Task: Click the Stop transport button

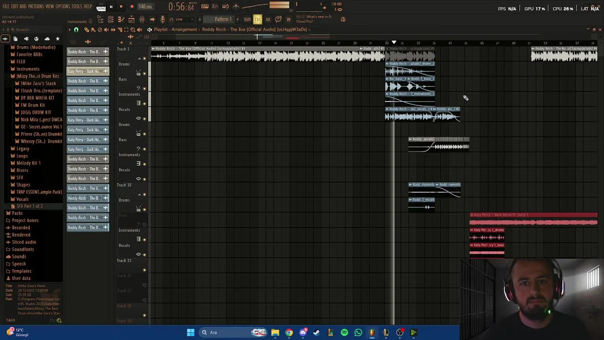Action: (121, 7)
